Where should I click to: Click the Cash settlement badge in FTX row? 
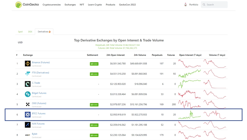click(x=94, y=74)
